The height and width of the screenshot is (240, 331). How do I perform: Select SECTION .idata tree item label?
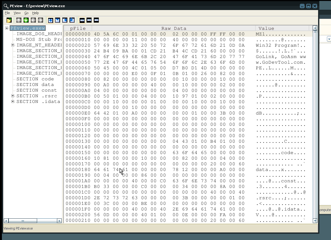pos(38,101)
